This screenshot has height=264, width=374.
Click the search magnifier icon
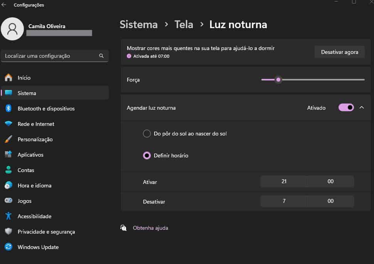pyautogui.click(x=101, y=56)
